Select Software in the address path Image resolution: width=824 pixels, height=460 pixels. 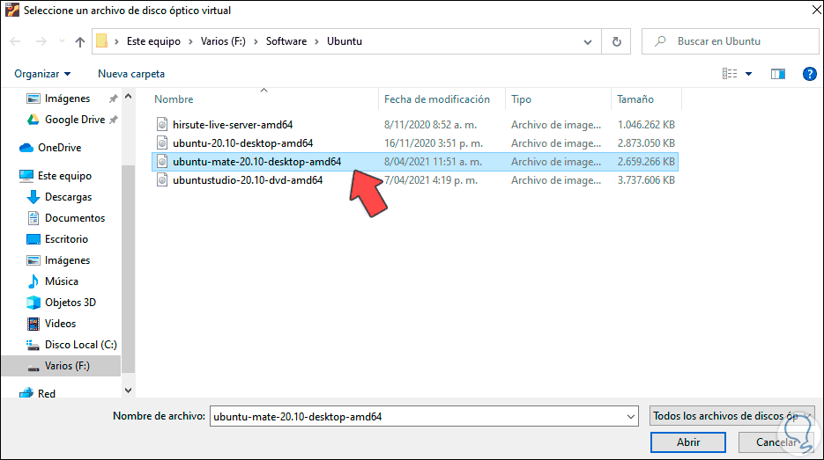[x=286, y=41]
